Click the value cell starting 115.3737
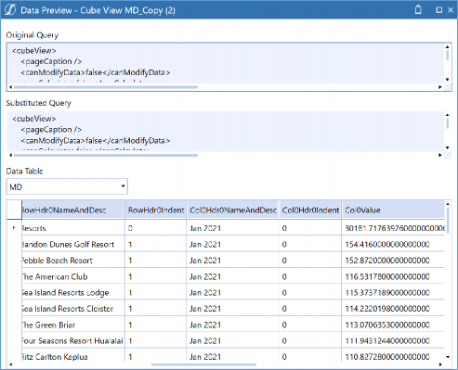This screenshot has width=458, height=370. (x=393, y=292)
